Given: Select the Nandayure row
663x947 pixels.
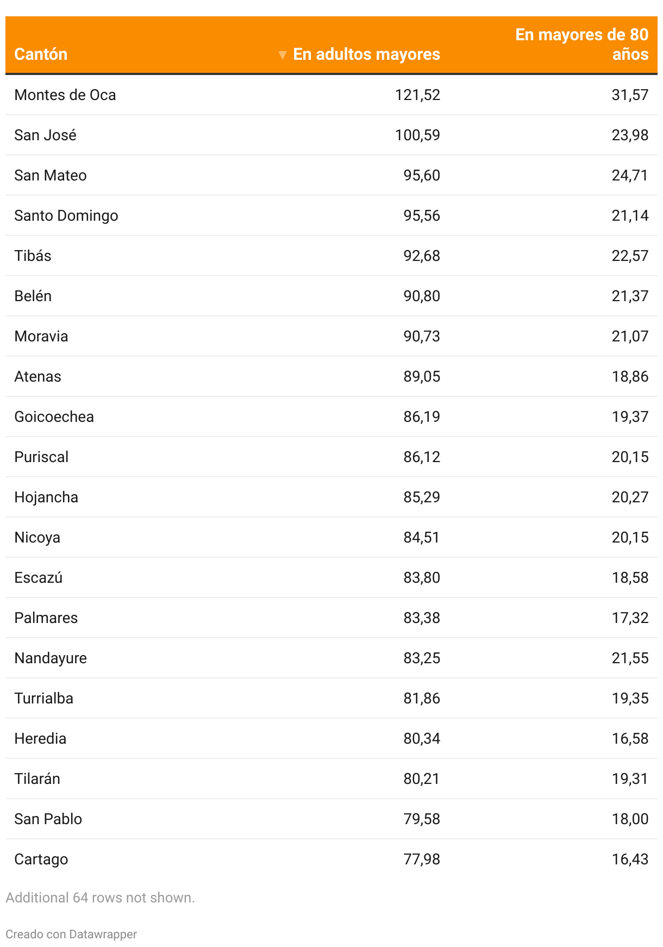Looking at the screenshot, I should click(x=51, y=658).
